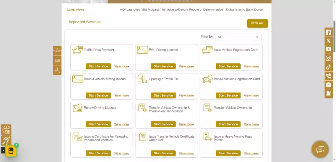The image size is (336, 162).
Task: Open the YouTube social icon
Action: pos(328,49)
